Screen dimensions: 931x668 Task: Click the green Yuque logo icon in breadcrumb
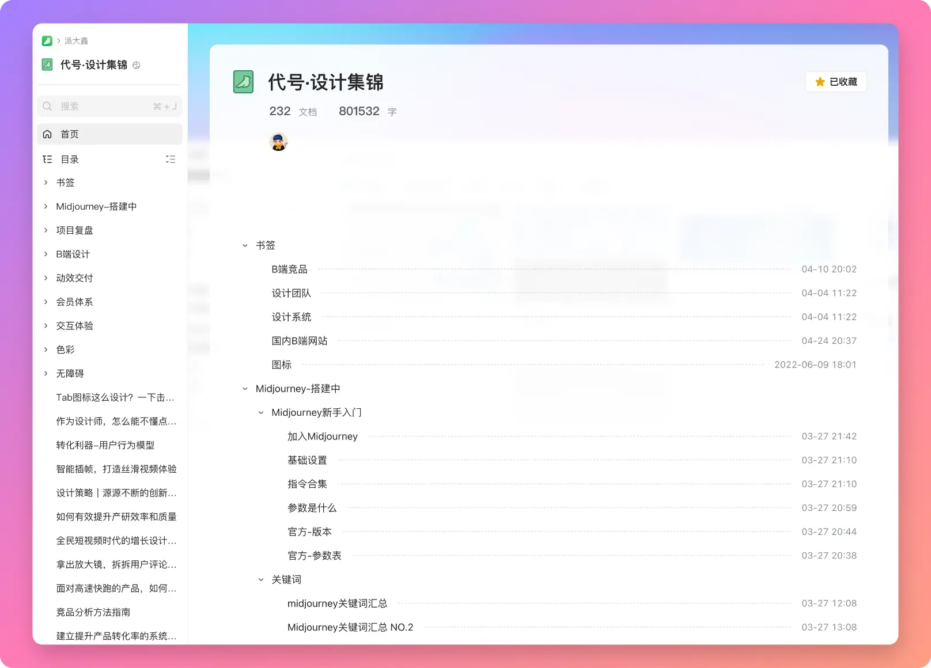coord(47,41)
